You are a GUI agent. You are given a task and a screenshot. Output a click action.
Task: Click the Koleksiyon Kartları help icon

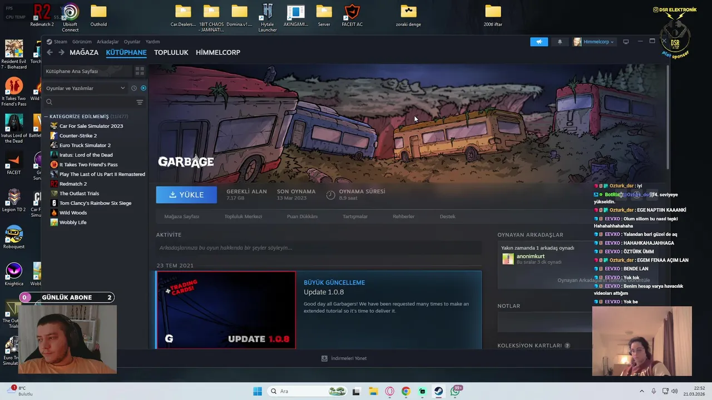[567, 346]
